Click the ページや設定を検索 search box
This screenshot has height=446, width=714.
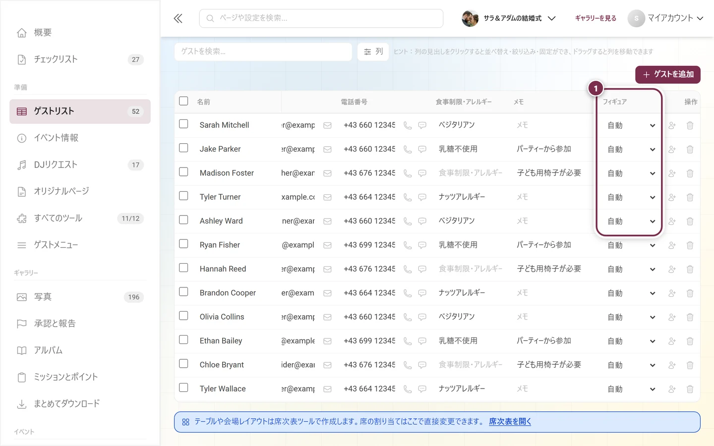point(321,18)
